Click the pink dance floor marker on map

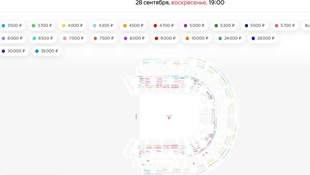pos(169,118)
